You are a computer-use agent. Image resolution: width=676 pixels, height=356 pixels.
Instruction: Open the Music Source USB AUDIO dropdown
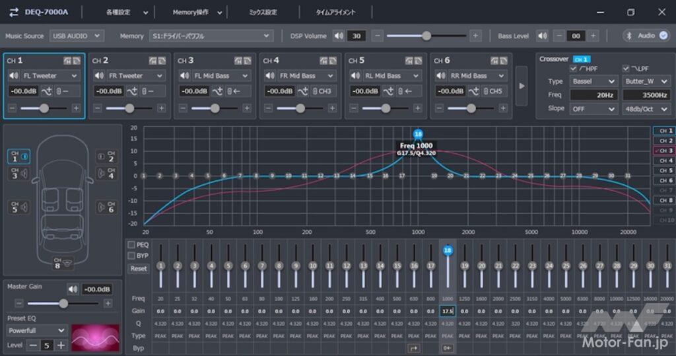(x=77, y=36)
